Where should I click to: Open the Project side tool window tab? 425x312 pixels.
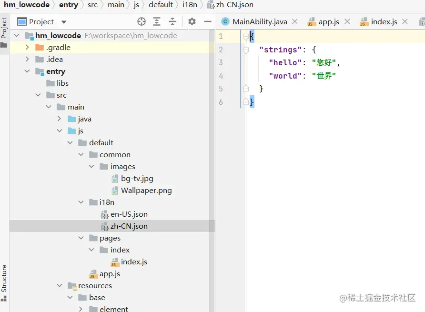coord(4,28)
